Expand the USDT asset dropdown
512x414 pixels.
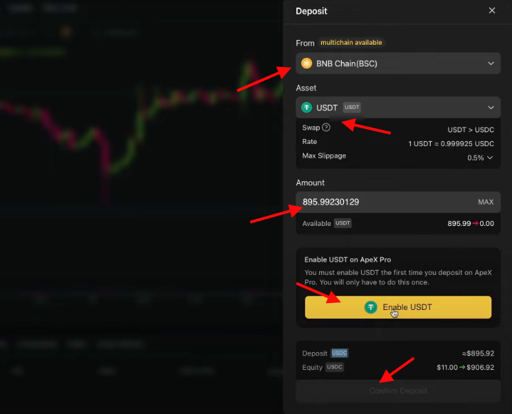398,107
